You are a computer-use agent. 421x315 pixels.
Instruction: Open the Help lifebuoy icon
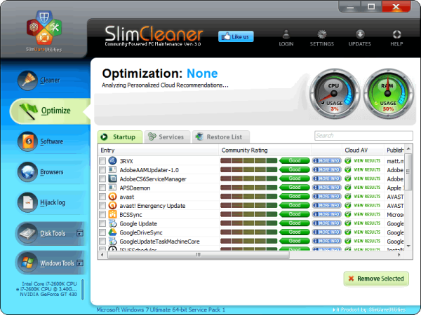(397, 34)
